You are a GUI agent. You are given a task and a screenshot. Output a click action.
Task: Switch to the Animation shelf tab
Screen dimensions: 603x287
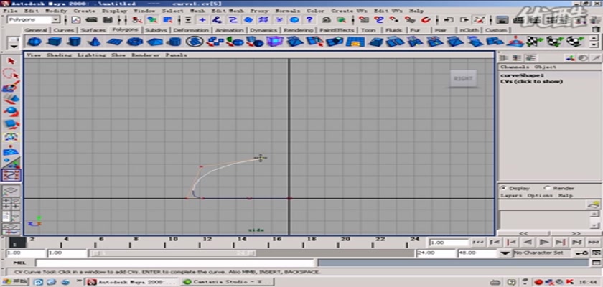(x=229, y=30)
